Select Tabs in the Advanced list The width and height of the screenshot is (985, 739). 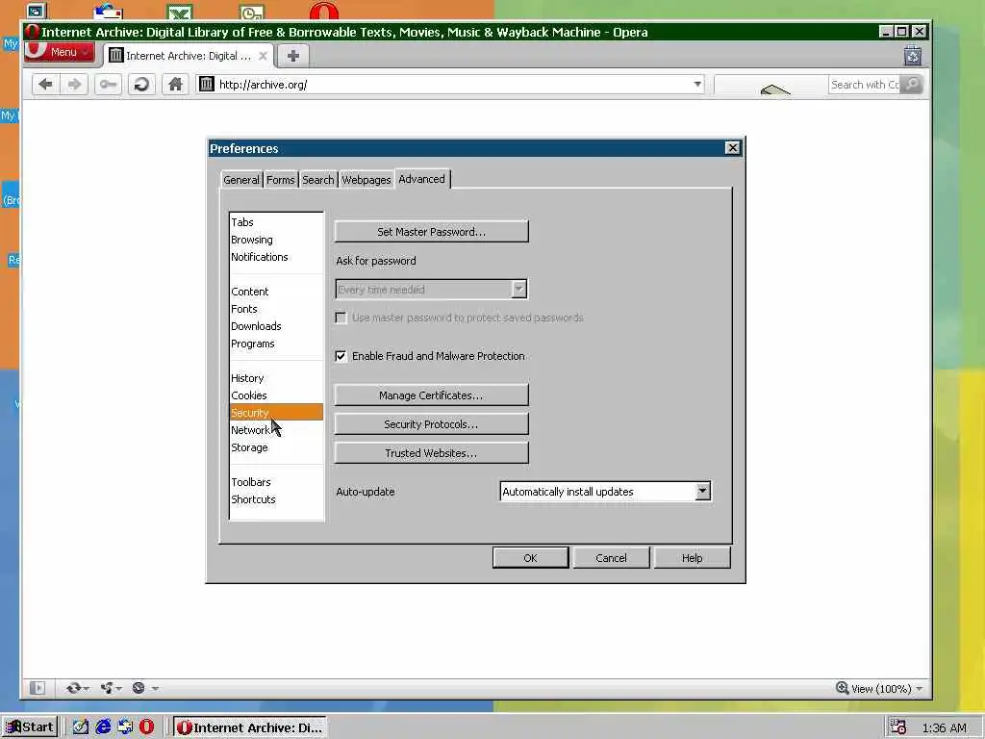point(276,222)
